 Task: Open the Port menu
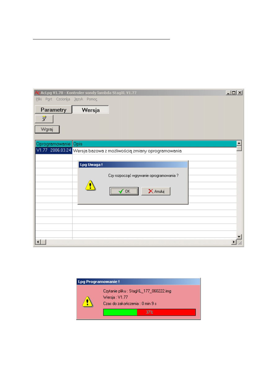(49, 99)
